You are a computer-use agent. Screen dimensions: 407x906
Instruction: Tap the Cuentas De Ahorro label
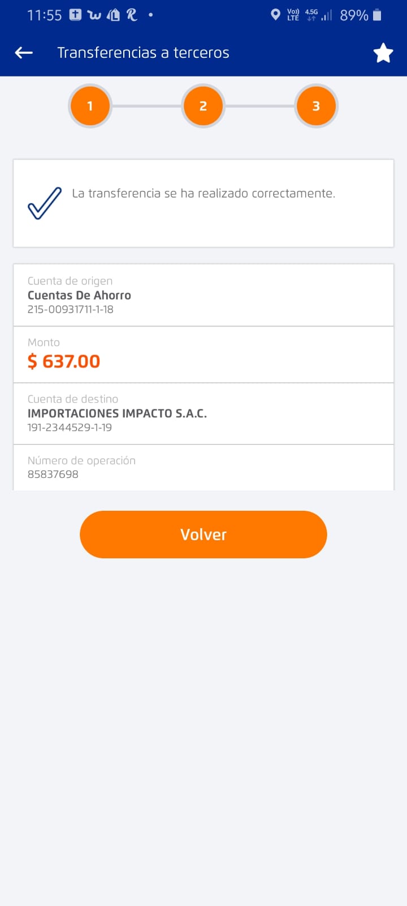(79, 295)
